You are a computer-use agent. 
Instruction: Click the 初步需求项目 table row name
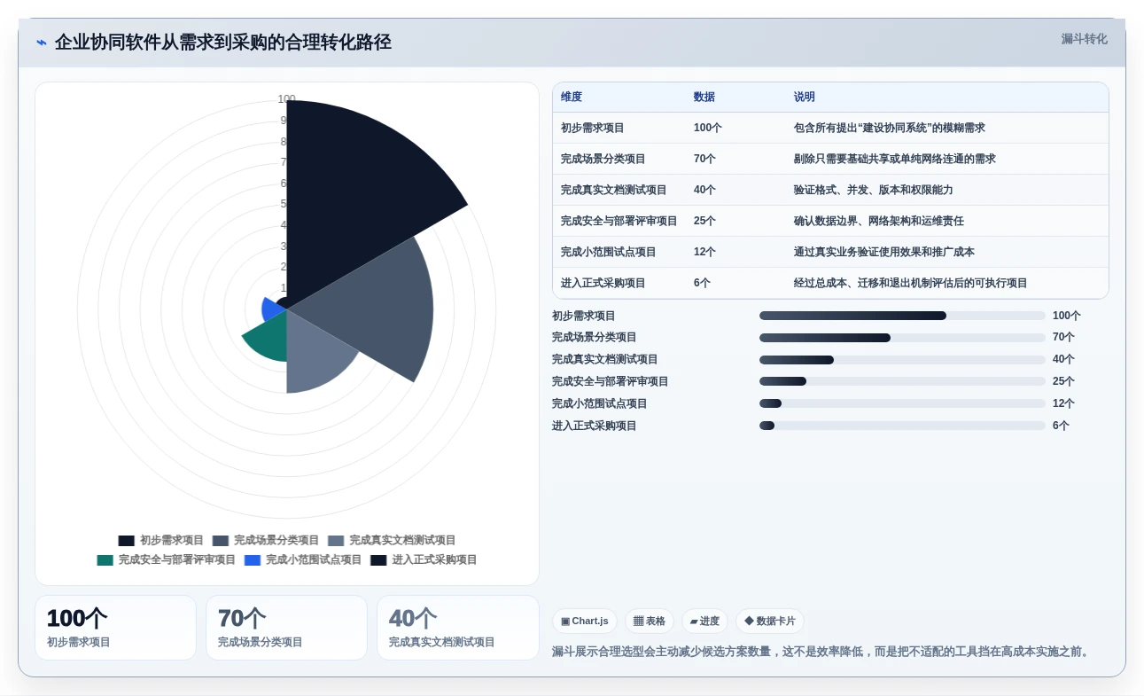tap(593, 128)
